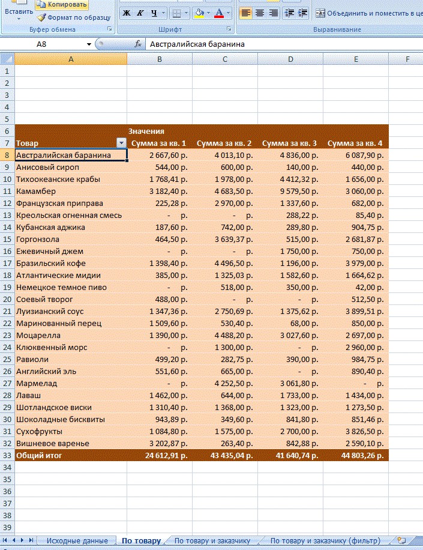This screenshot has height=550, width=423.
Task: Click the insert new worksheet icon
Action: tap(401, 540)
